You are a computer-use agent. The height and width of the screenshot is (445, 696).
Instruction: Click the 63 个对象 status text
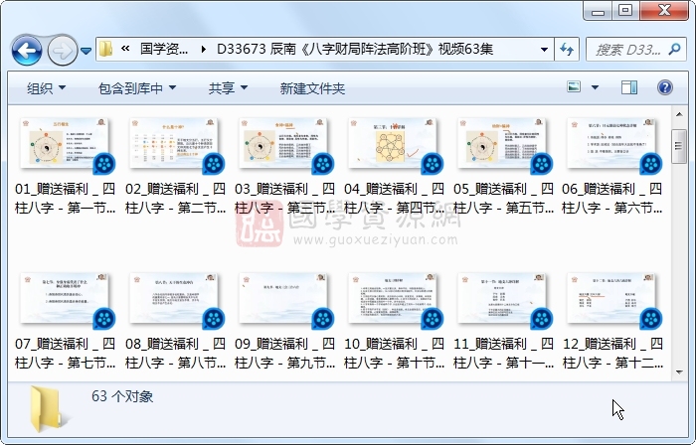(122, 395)
